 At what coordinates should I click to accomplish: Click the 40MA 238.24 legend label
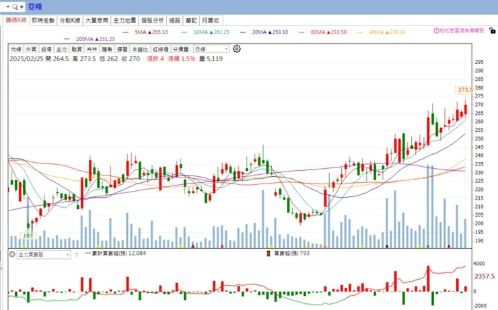(387, 32)
